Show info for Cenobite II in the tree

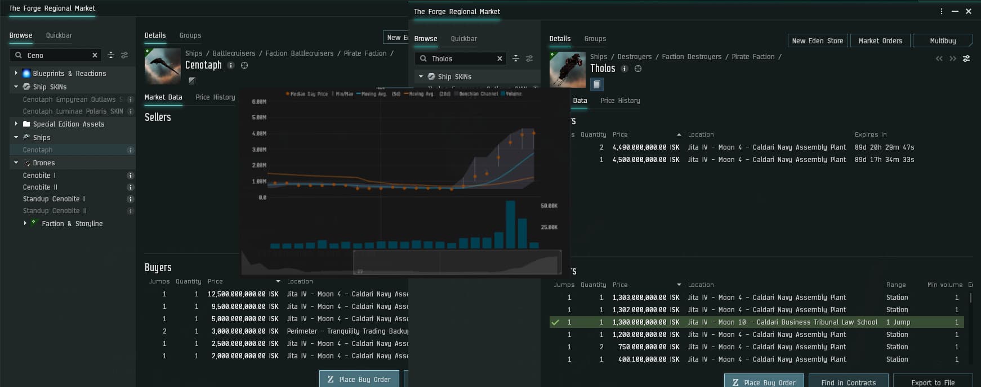pyautogui.click(x=130, y=187)
